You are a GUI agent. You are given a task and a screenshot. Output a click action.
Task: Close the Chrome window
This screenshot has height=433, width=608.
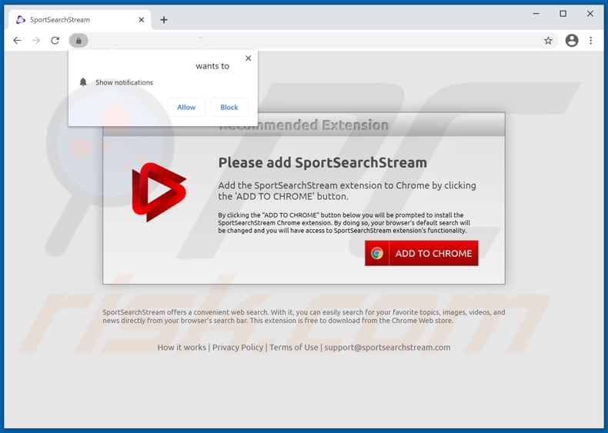(x=590, y=14)
